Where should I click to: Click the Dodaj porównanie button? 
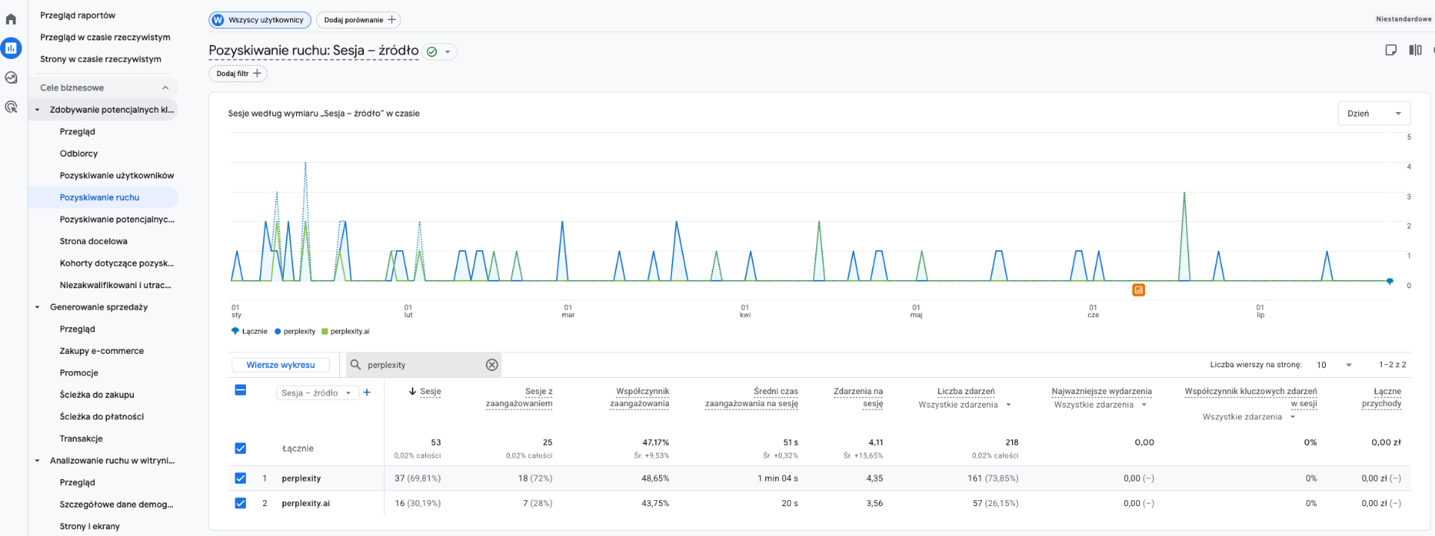359,20
